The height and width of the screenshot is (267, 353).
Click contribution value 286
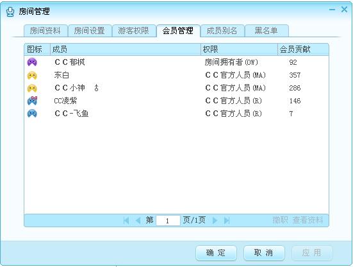tap(295, 88)
